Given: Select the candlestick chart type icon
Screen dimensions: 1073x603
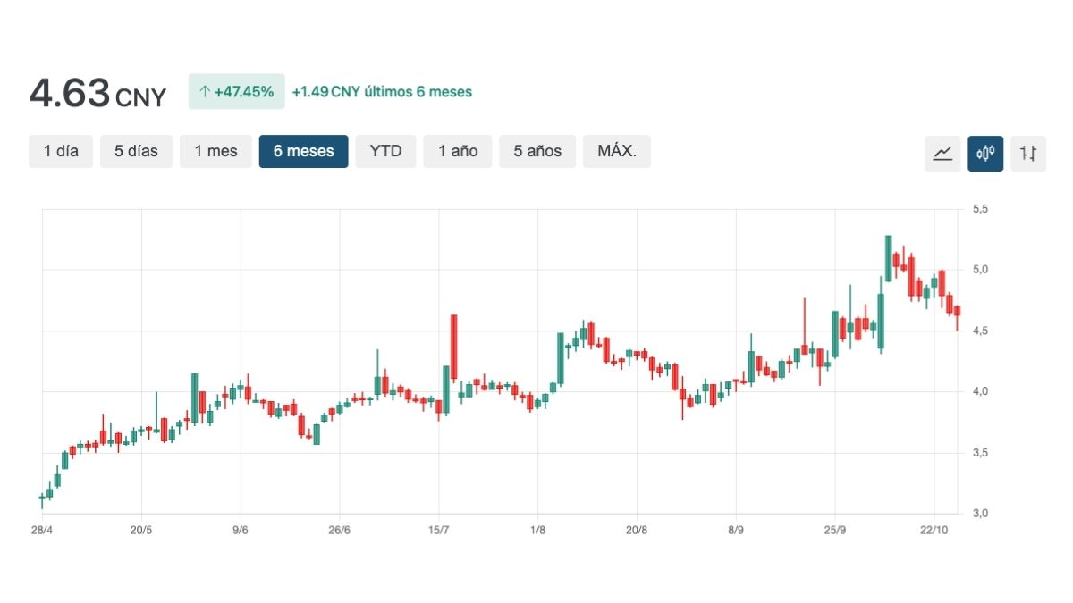Looking at the screenshot, I should click(x=985, y=153).
